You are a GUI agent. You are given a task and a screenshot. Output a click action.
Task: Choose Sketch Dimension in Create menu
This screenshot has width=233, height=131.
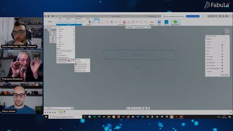(x=66, y=62)
